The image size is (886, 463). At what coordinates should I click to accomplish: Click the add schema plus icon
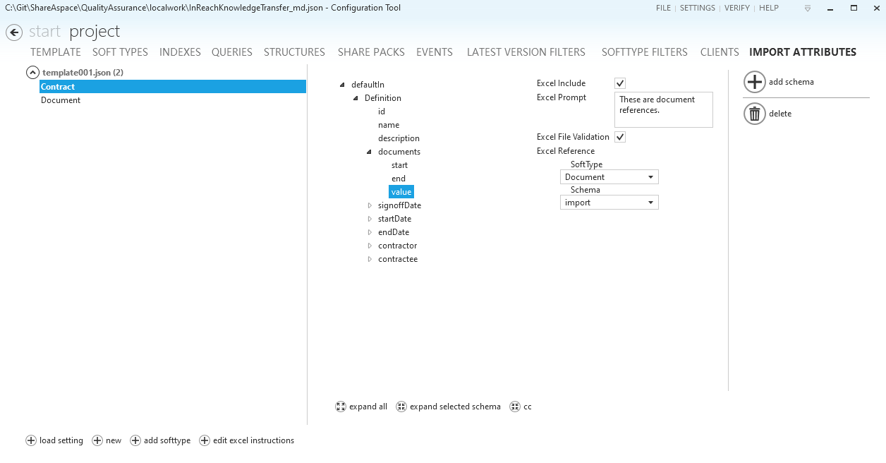point(754,82)
